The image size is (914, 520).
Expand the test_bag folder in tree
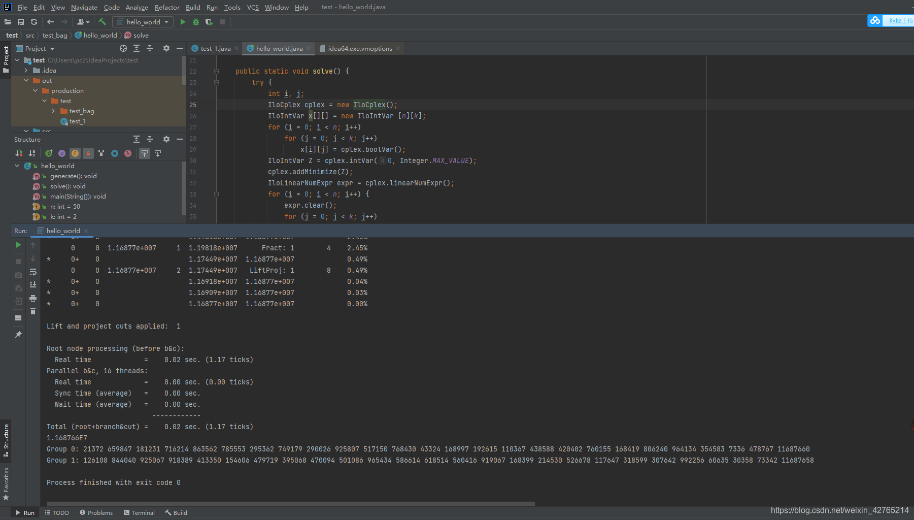(x=54, y=111)
